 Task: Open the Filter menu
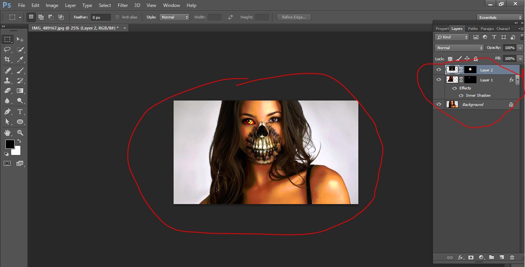pyautogui.click(x=123, y=5)
